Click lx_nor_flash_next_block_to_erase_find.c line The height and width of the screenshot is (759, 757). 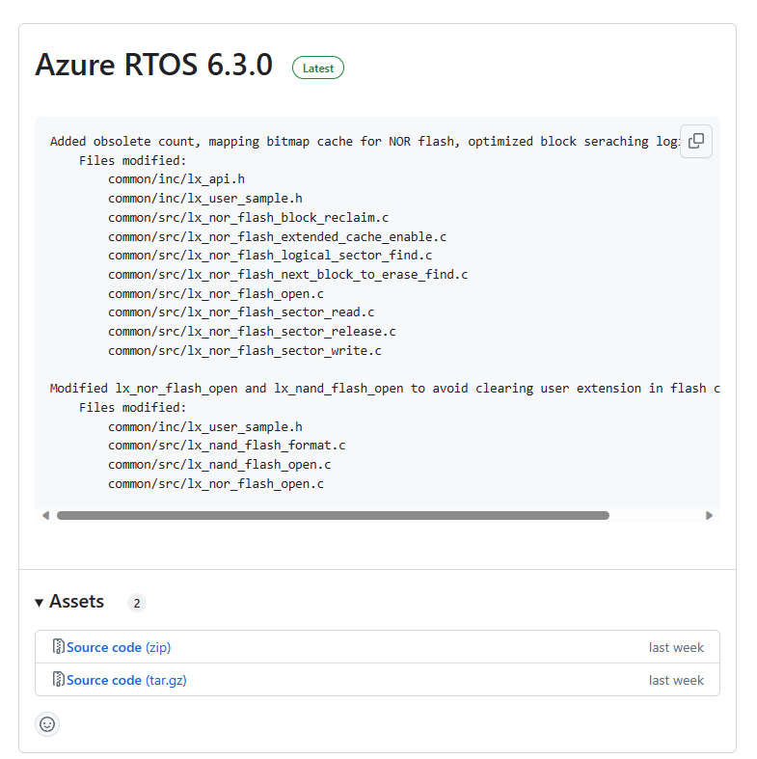[288, 275]
